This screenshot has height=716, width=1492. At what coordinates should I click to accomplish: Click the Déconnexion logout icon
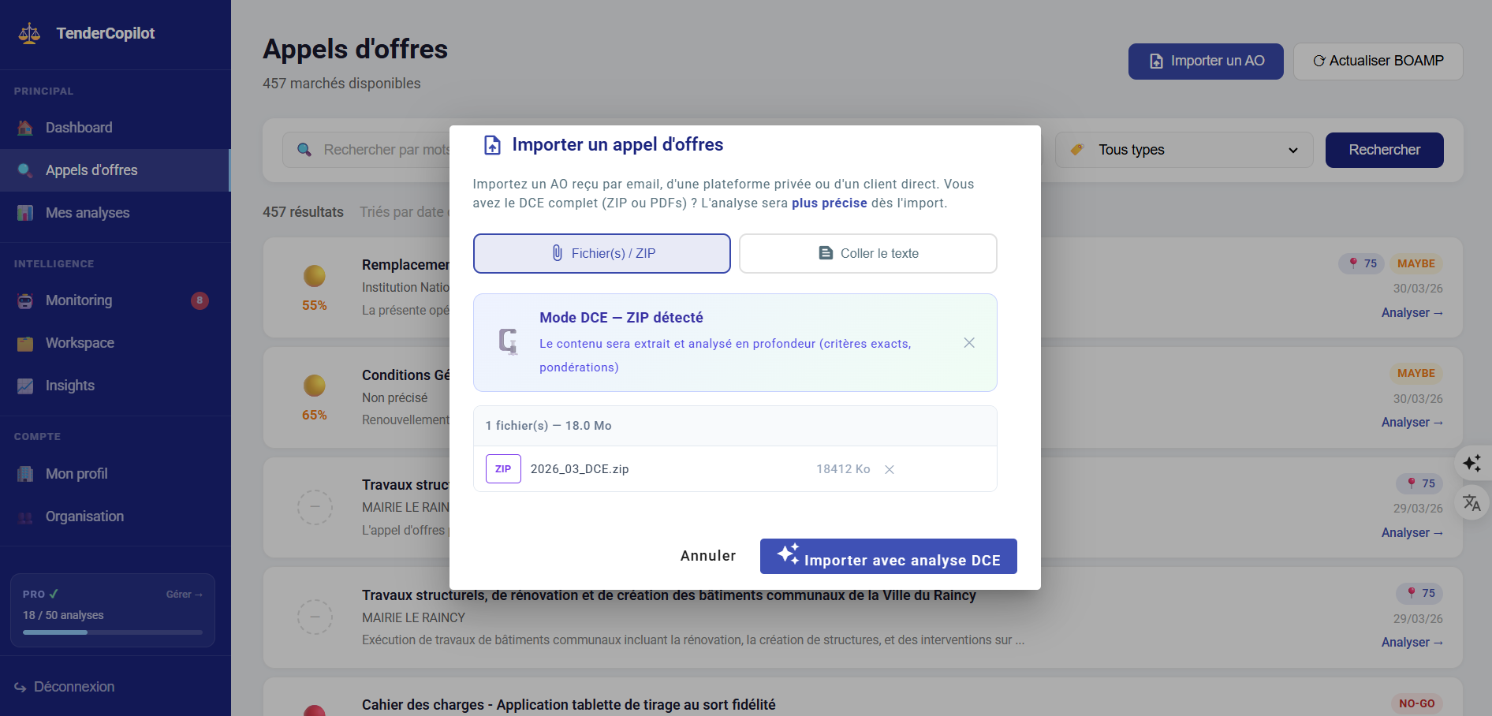click(x=20, y=686)
